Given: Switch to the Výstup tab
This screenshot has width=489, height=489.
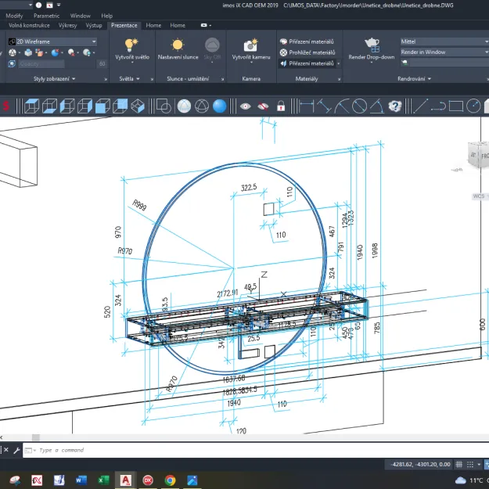Looking at the screenshot, I should (94, 25).
